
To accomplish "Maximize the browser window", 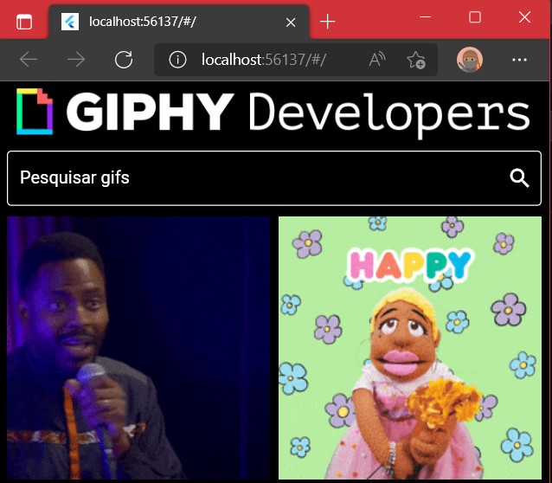I will click(474, 17).
